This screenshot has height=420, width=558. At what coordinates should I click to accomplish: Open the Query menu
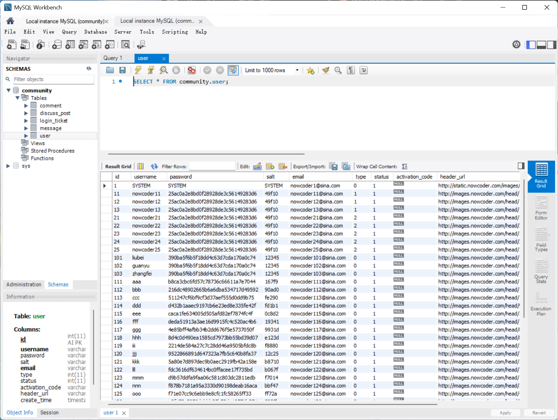[69, 32]
